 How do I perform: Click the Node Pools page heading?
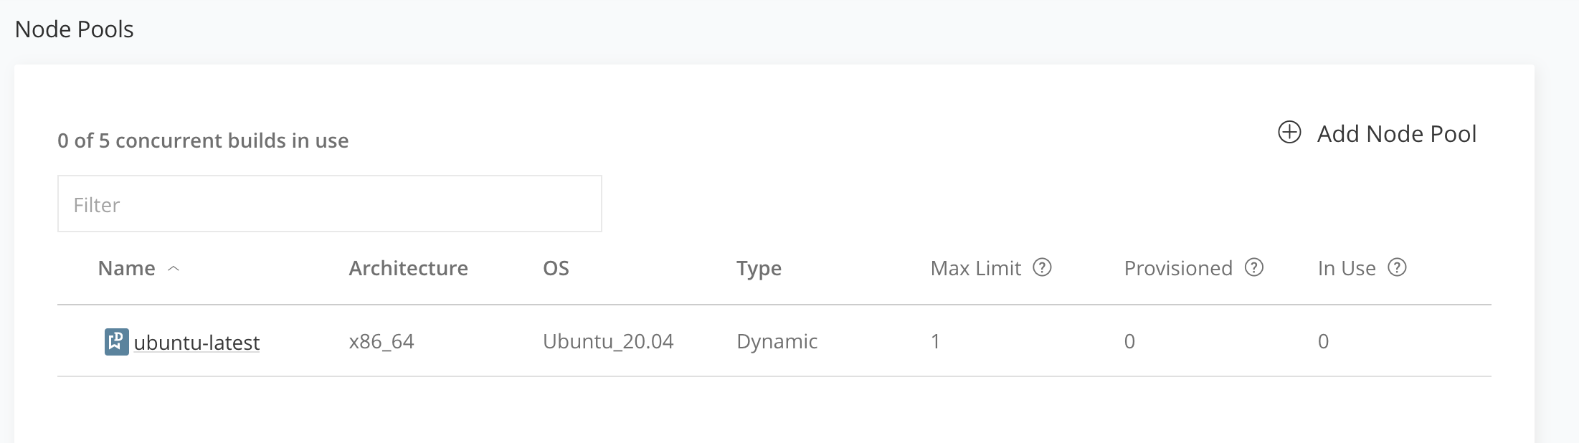tap(74, 29)
